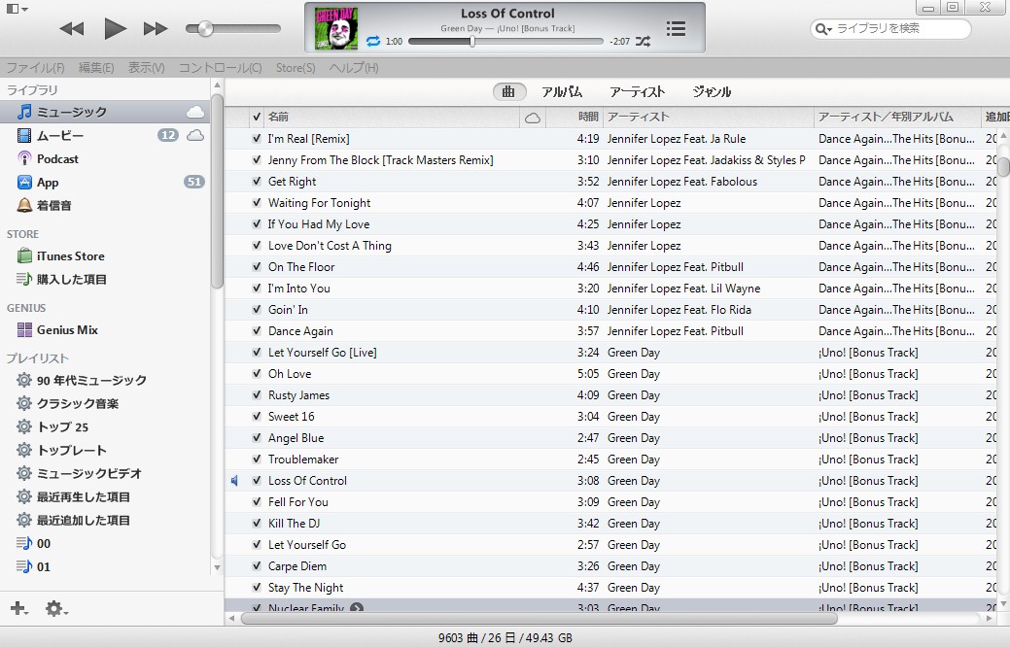Open the 編集(E) menu

[x=96, y=68]
